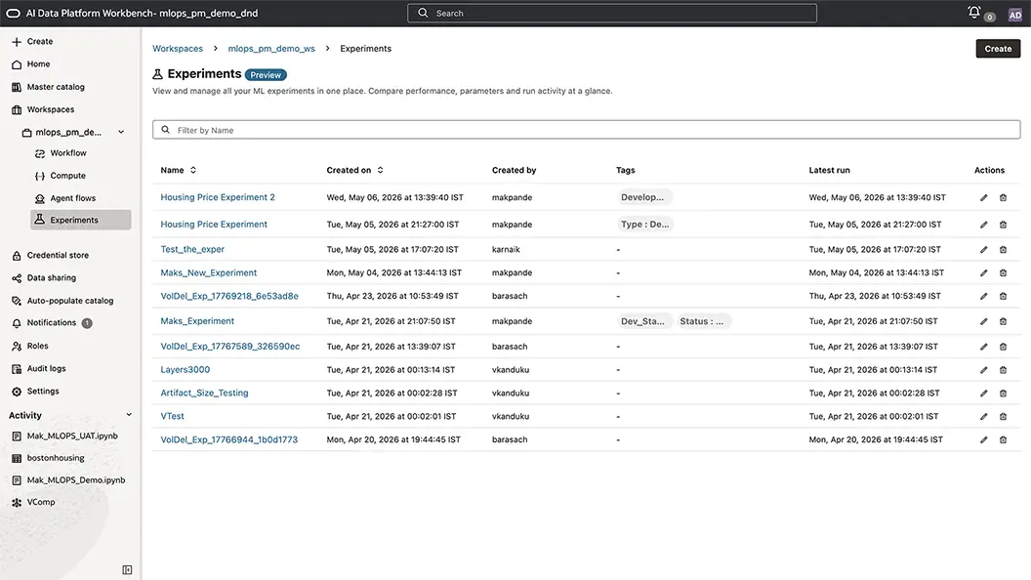1031x580 pixels.
Task: Collapse the sidebar using bottom panel icon
Action: tap(127, 569)
